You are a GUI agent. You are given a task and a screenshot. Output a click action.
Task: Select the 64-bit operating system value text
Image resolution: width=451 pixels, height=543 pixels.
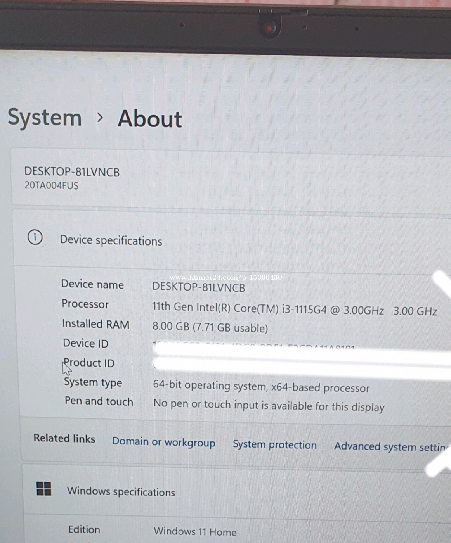click(261, 387)
